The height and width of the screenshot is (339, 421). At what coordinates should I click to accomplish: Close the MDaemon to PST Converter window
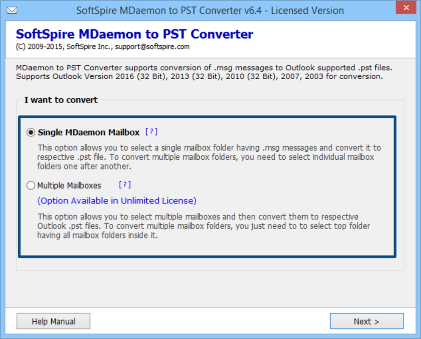pyautogui.click(x=406, y=8)
